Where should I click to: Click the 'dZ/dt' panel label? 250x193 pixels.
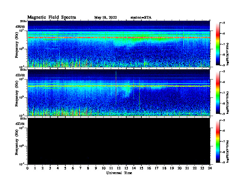coord(20,124)
